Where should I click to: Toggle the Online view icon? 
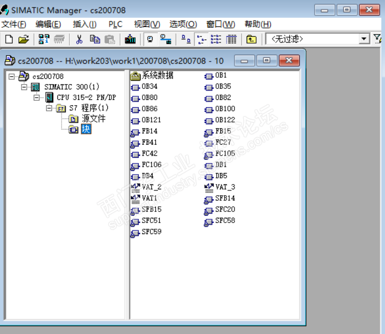pos(150,39)
